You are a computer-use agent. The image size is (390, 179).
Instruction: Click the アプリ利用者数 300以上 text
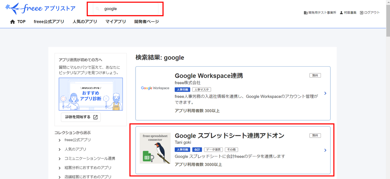pyautogui.click(x=197, y=111)
